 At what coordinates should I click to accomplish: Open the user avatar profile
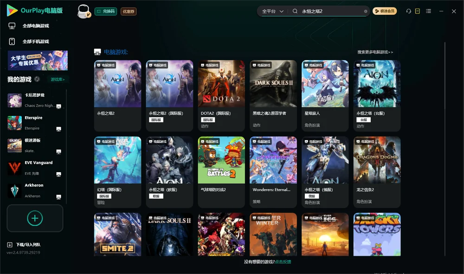tap(84, 11)
